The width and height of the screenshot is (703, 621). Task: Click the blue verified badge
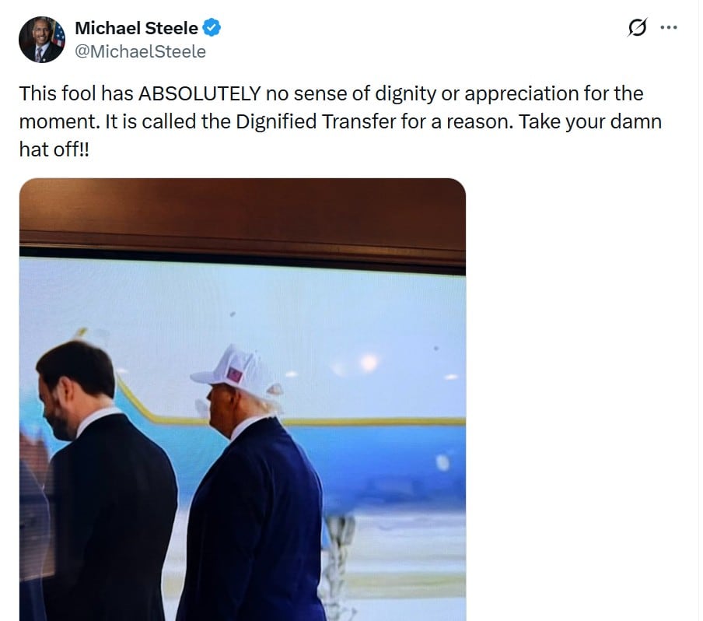tap(212, 28)
